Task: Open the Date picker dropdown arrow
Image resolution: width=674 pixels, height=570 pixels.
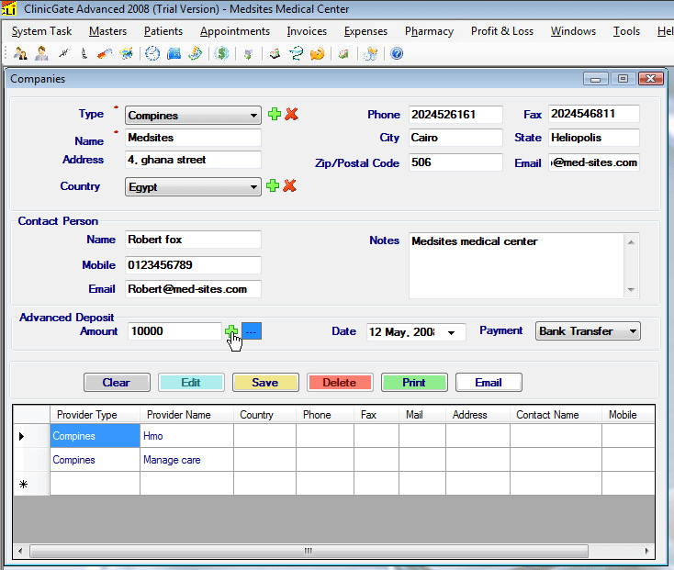Action: pyautogui.click(x=451, y=332)
